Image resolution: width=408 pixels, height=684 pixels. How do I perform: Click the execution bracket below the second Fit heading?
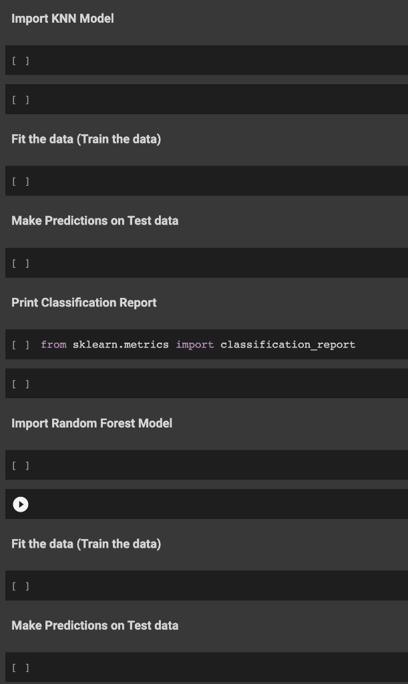click(20, 585)
